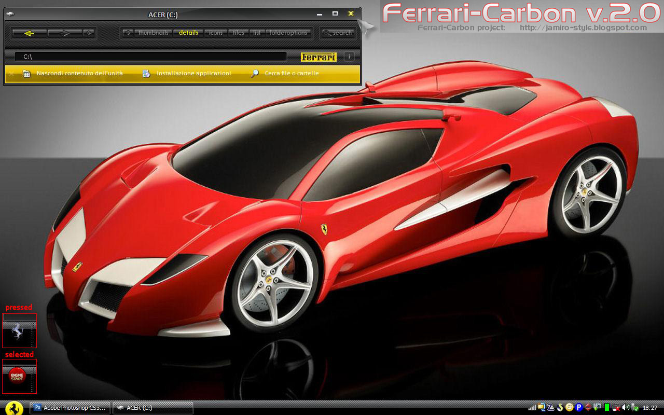Click the forward arrow navigation button
Screen dimensions: 664x415
(65, 33)
